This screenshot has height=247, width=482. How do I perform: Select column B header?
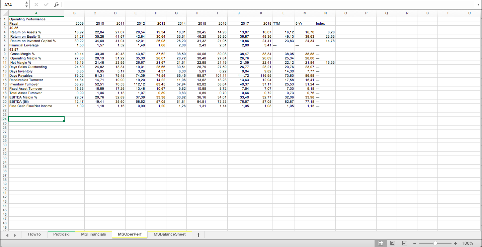74,13
